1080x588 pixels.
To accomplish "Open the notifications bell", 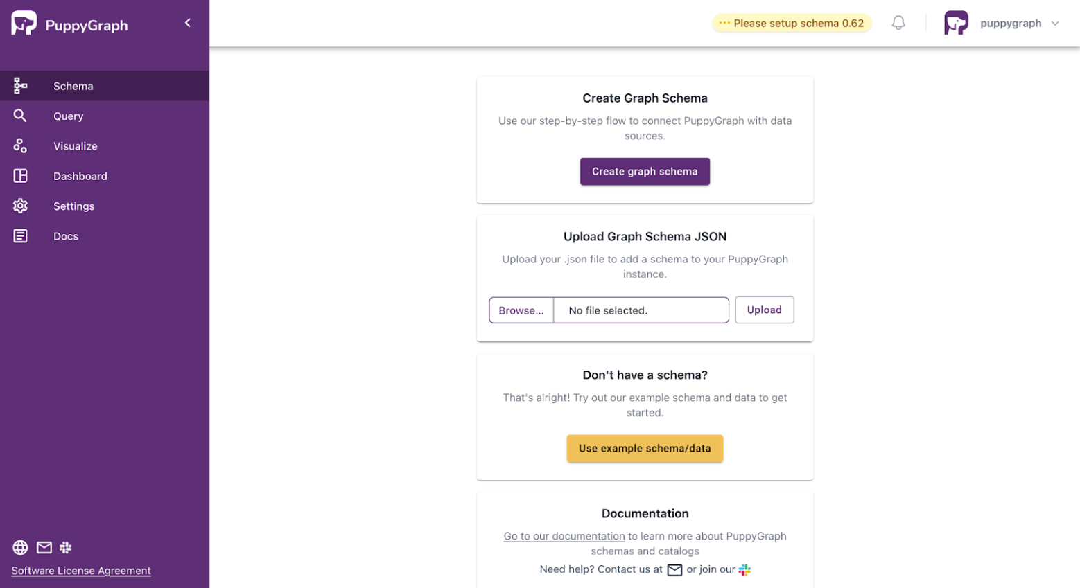I will coord(898,22).
